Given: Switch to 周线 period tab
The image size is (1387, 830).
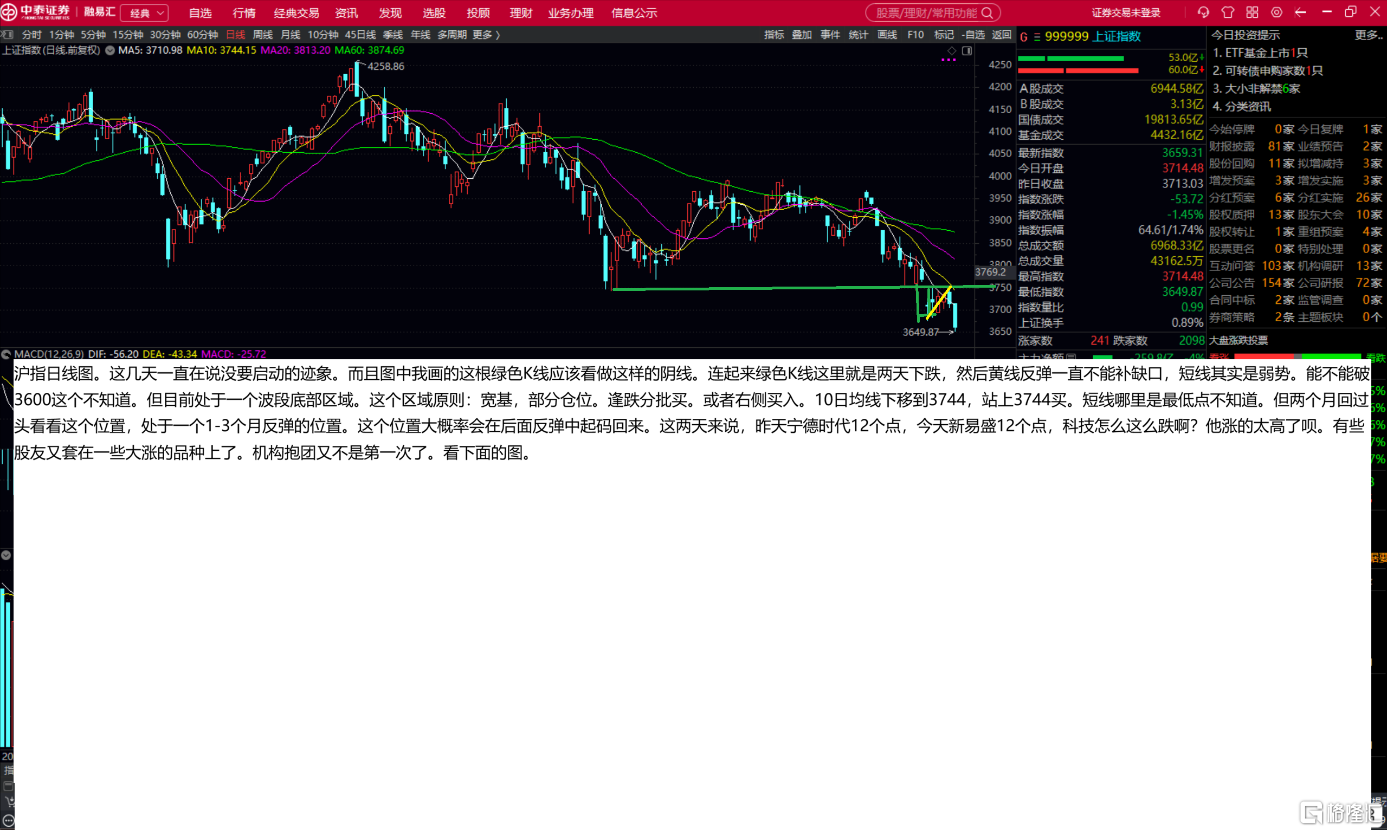Looking at the screenshot, I should tap(262, 35).
